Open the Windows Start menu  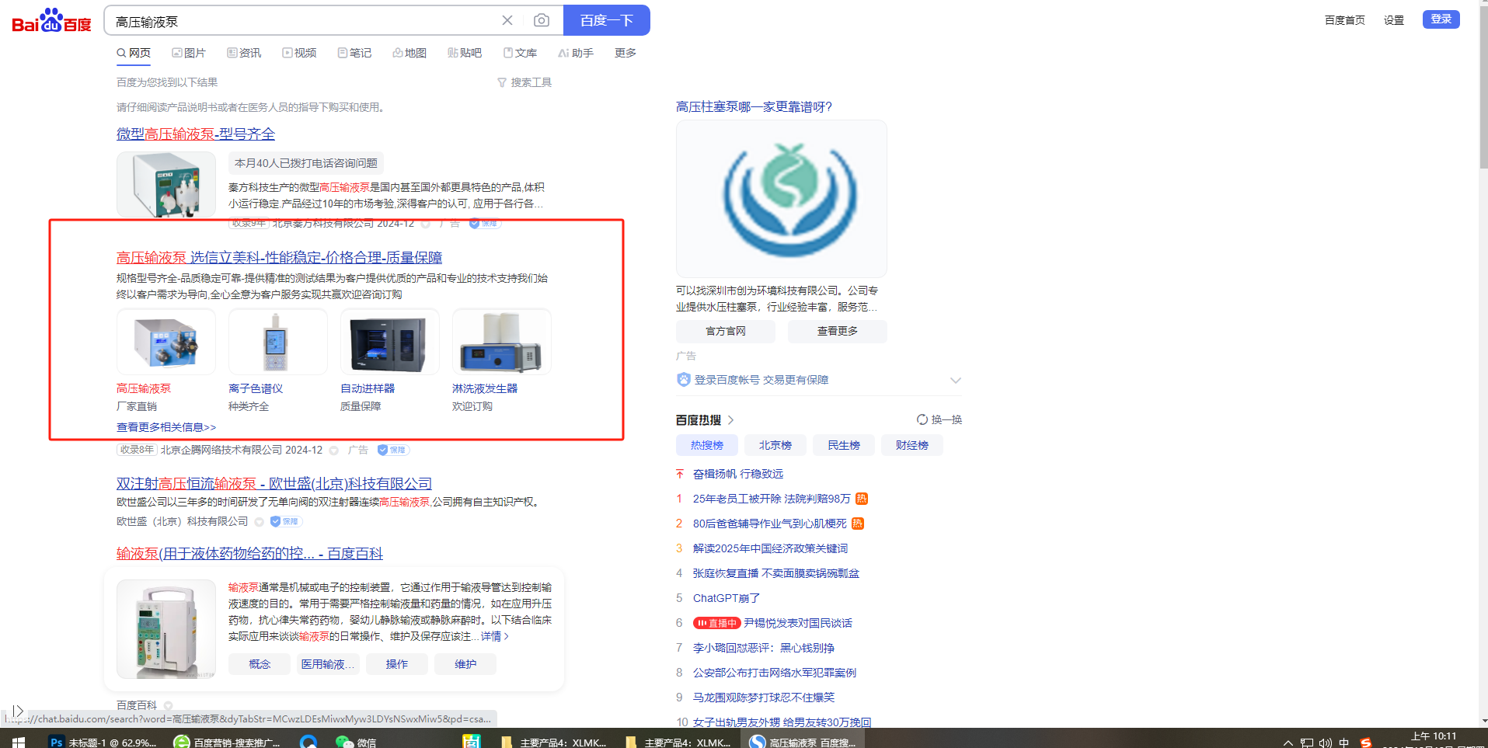point(19,742)
